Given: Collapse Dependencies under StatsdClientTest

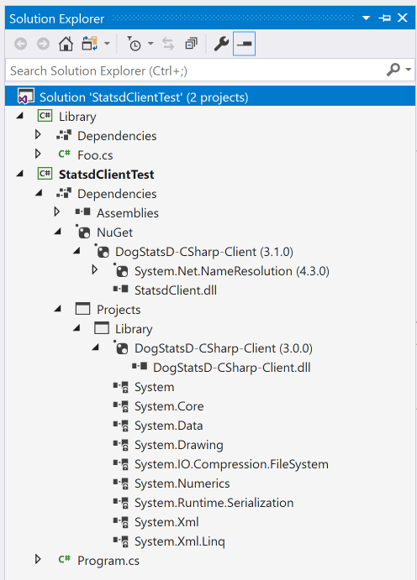Looking at the screenshot, I should pos(39,193).
